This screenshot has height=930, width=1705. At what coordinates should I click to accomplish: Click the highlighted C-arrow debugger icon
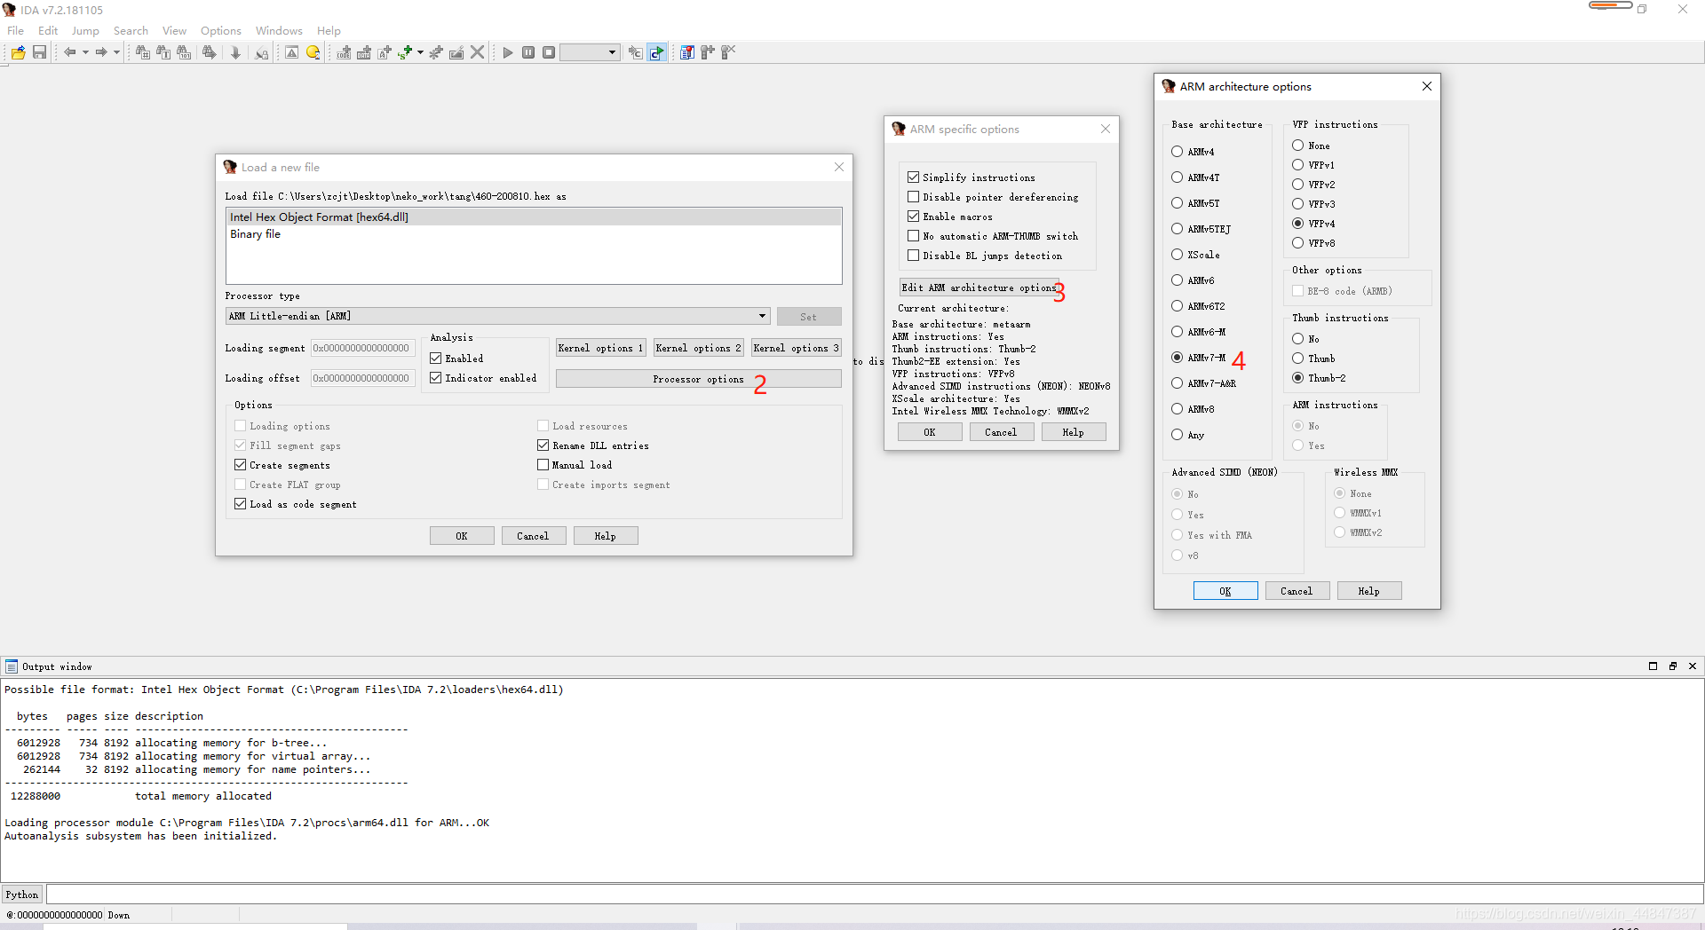point(656,52)
